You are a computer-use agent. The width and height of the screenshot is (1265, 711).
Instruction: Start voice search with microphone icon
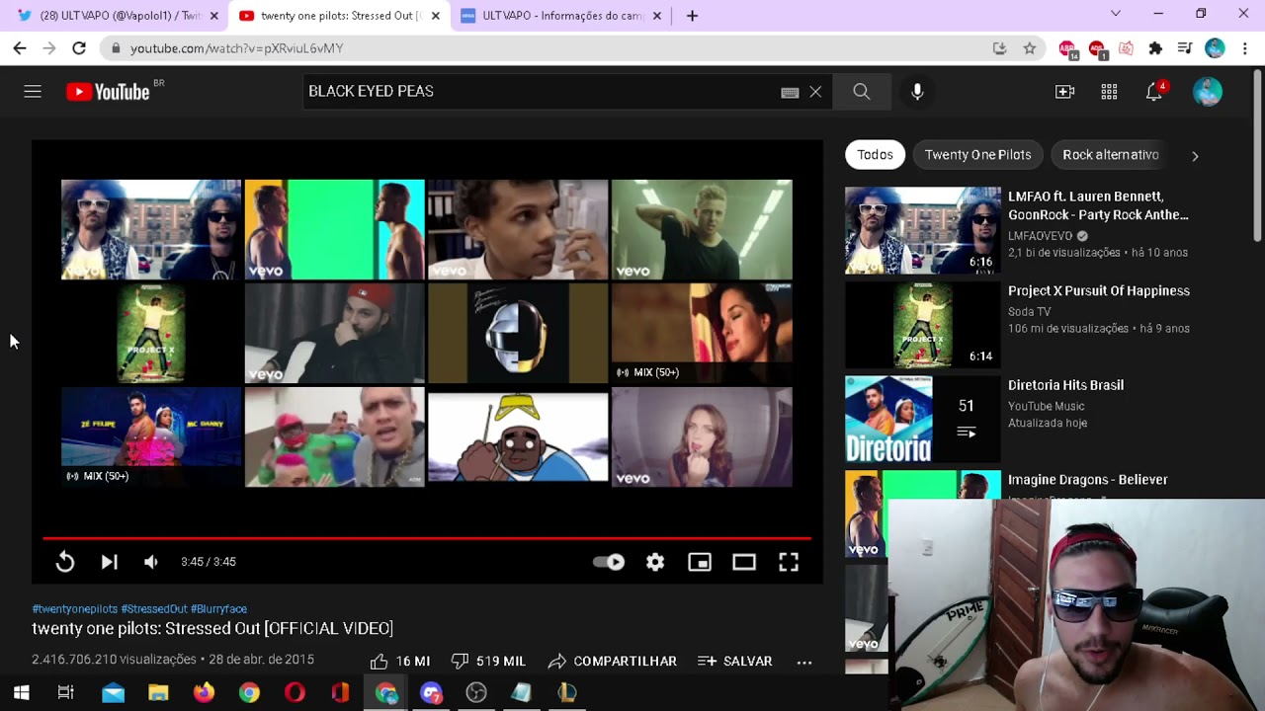[x=917, y=92]
